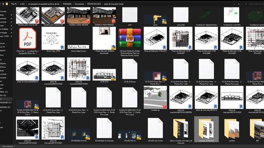This screenshot has width=264, height=148.
Task: Select plaza de mercado28072016.0026 file
Action: [x=28, y=128]
